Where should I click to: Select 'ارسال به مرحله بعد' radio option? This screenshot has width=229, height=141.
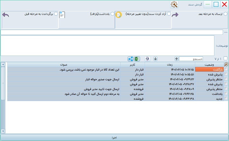click(225, 14)
